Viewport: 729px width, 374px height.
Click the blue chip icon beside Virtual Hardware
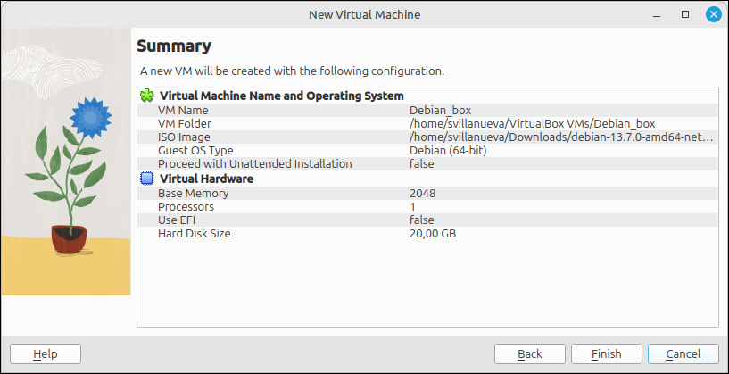pos(147,179)
